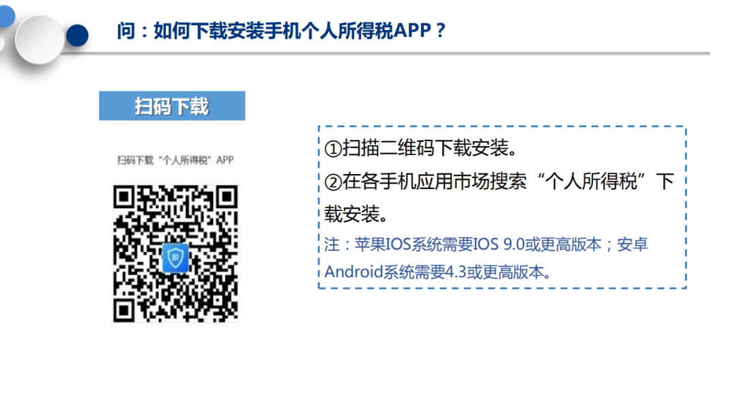Click the line ②在各手机应用市场搜索

tap(499, 182)
